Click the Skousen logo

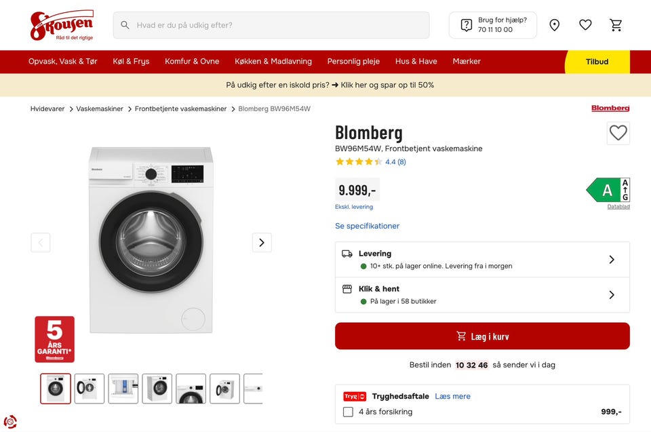(62, 25)
